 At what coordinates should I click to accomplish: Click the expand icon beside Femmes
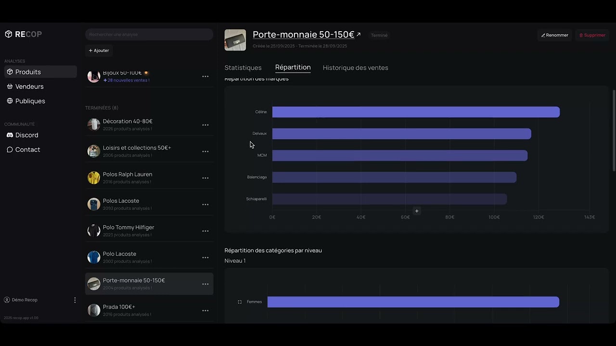(x=240, y=302)
